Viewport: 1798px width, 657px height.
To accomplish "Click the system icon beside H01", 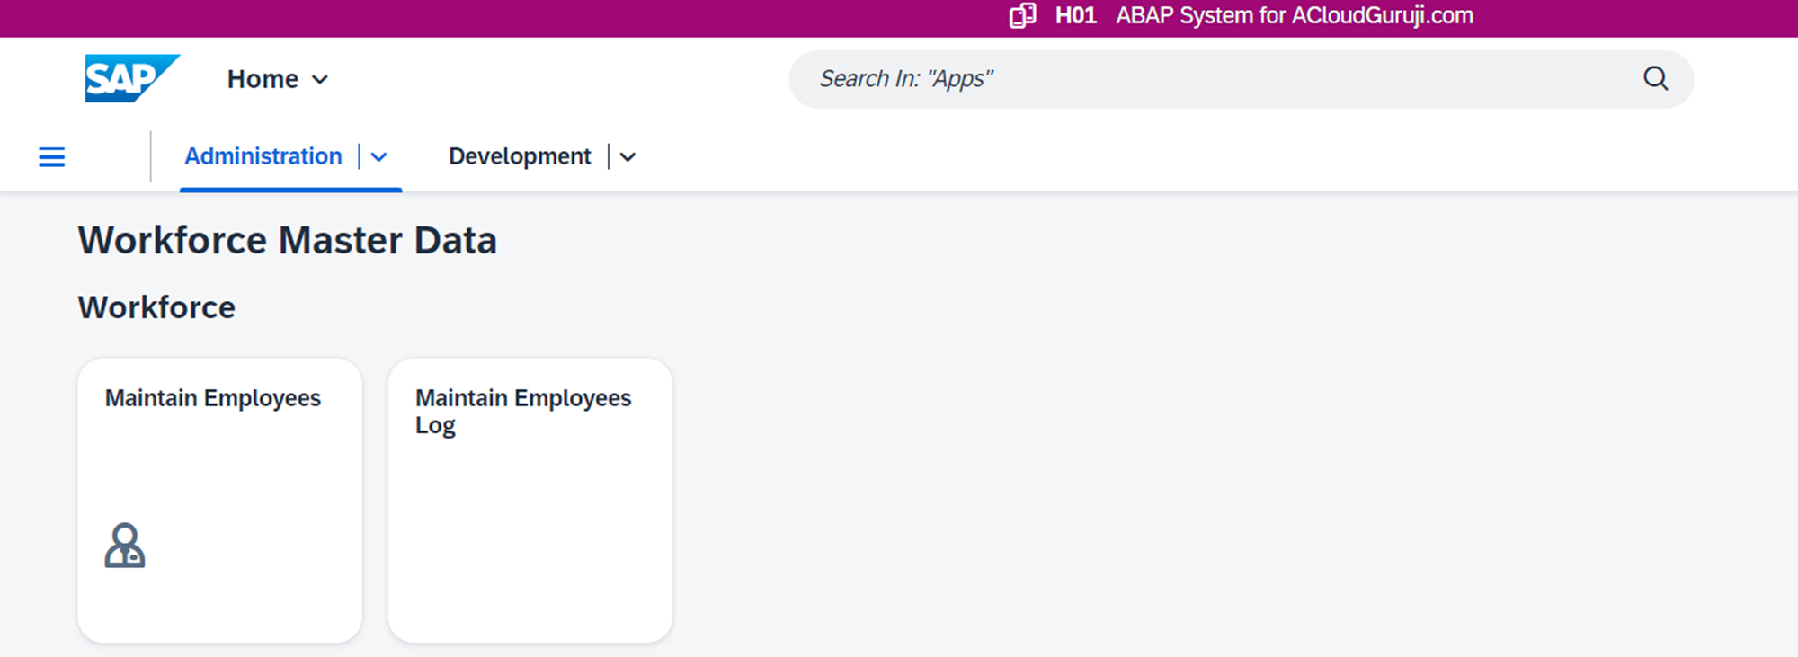I will (x=1022, y=16).
